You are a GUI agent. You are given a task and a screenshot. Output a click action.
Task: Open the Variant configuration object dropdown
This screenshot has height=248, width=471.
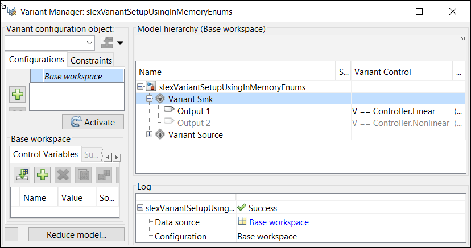(x=90, y=43)
